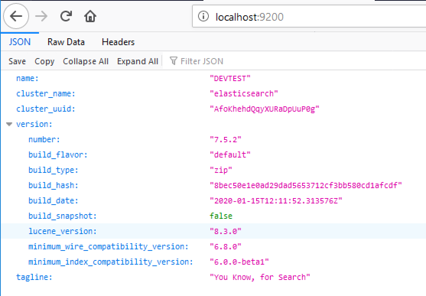This screenshot has width=426, height=296.
Task: Select the "elasticsearch" value
Action: pyautogui.click(x=244, y=94)
